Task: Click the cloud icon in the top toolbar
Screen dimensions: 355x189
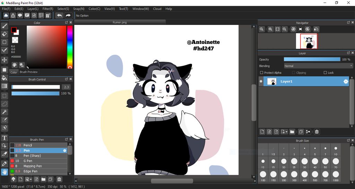Action: (6, 15)
